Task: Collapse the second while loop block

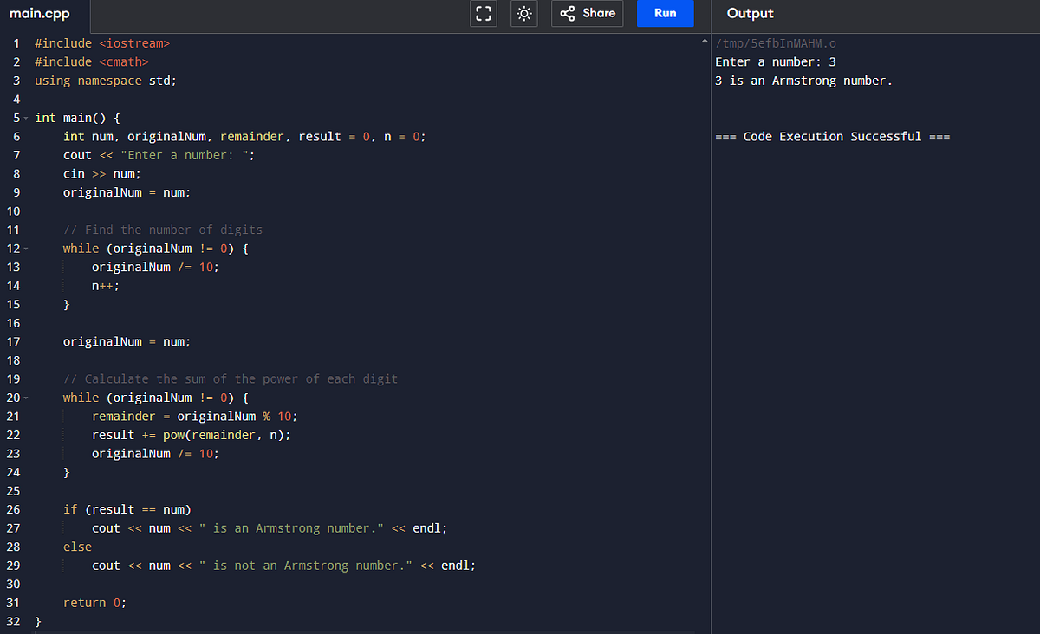Action: (27, 397)
